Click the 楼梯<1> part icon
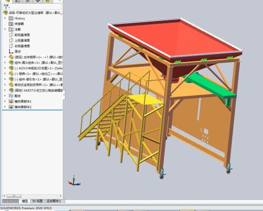This screenshot has width=263, height=211. point(11,74)
